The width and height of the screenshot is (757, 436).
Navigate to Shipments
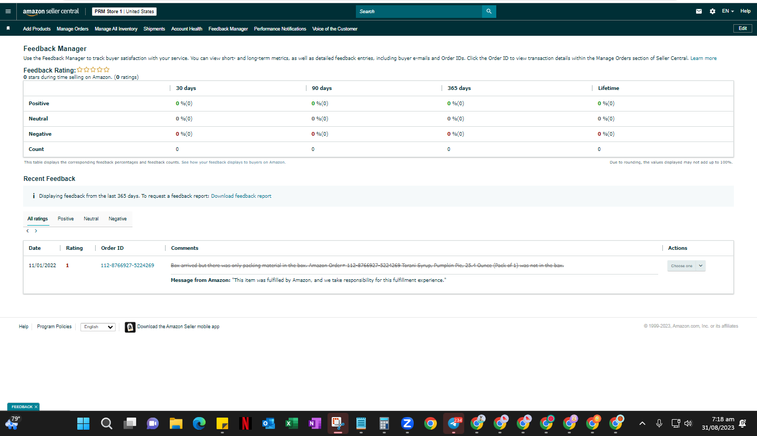click(154, 29)
